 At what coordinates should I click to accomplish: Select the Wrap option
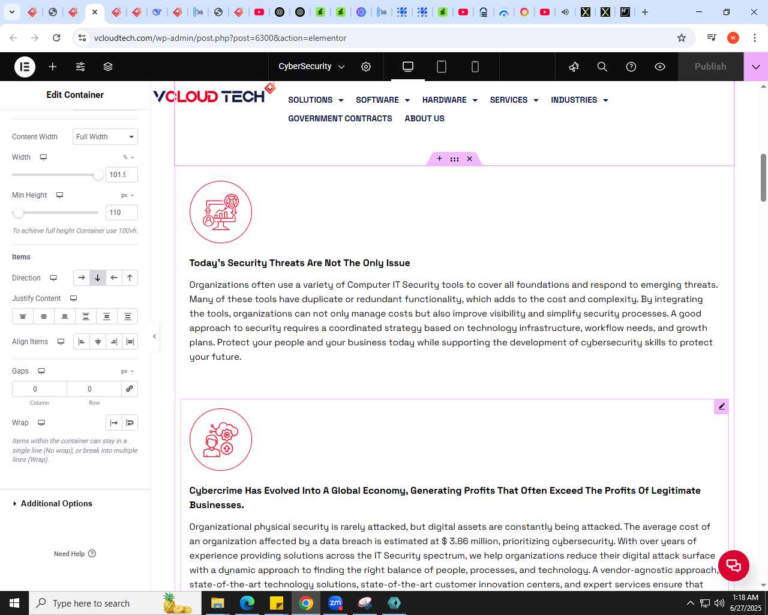tap(130, 423)
